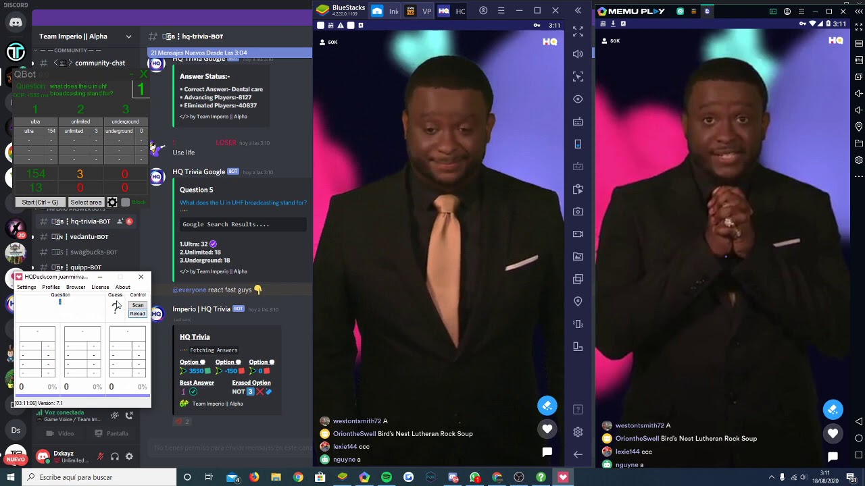Open MEmu Play hamburger menu

pyautogui.click(x=801, y=11)
